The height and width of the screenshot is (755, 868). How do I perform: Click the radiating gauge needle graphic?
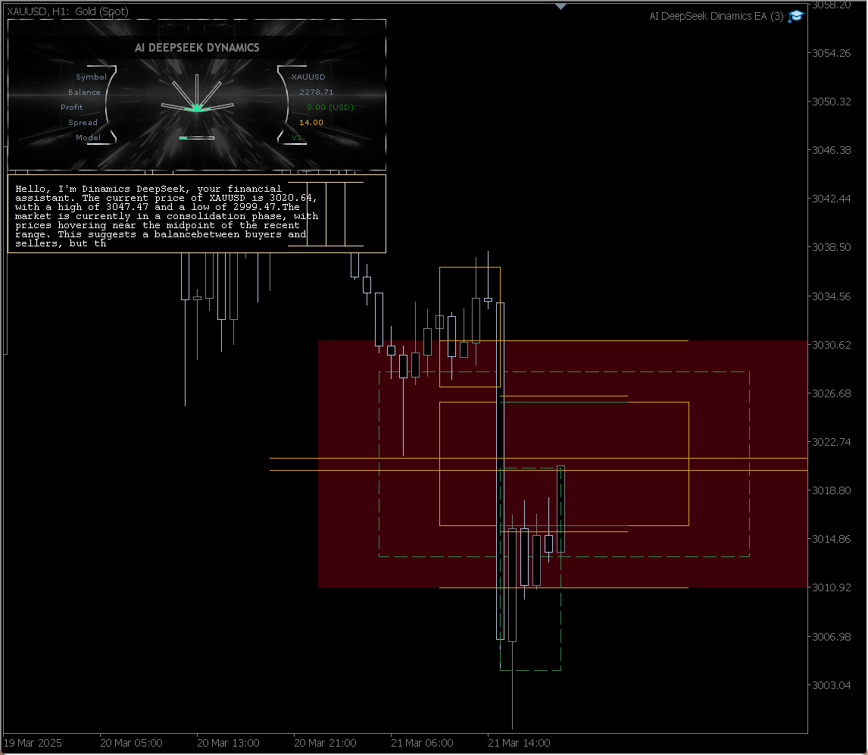(x=197, y=93)
